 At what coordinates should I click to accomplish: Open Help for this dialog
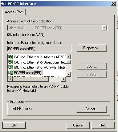click(x=103, y=125)
